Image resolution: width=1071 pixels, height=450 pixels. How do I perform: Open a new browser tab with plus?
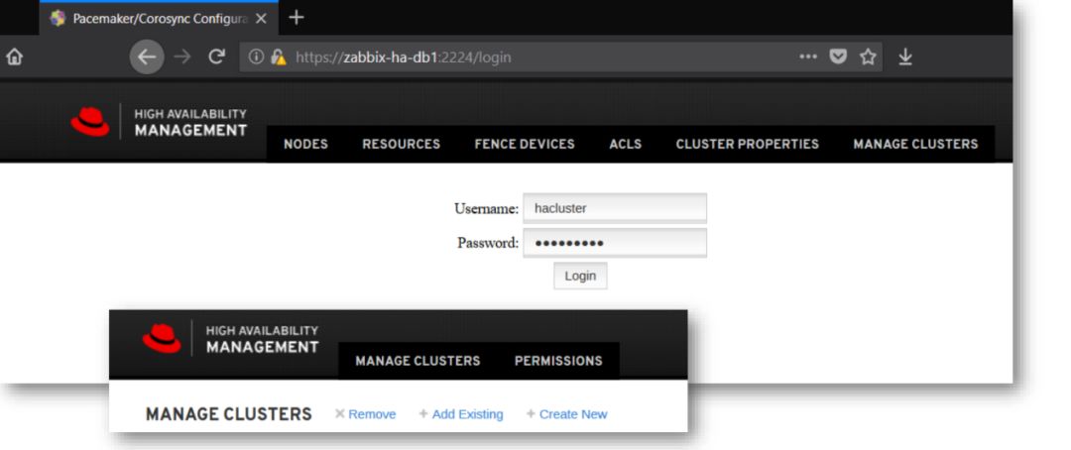pos(296,17)
